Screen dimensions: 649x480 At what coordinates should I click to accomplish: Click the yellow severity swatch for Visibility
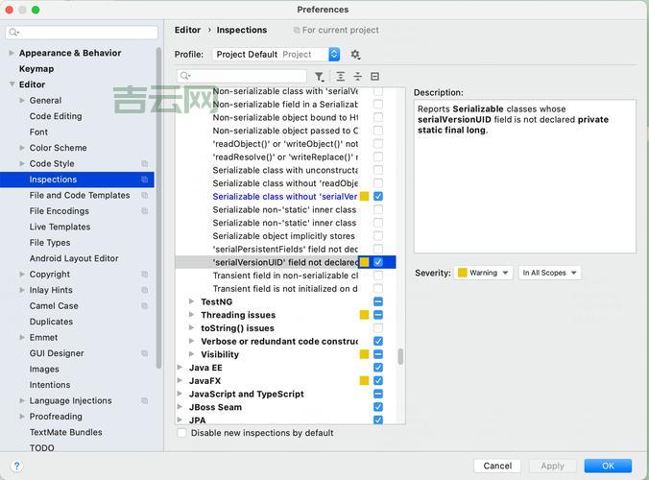pyautogui.click(x=364, y=354)
